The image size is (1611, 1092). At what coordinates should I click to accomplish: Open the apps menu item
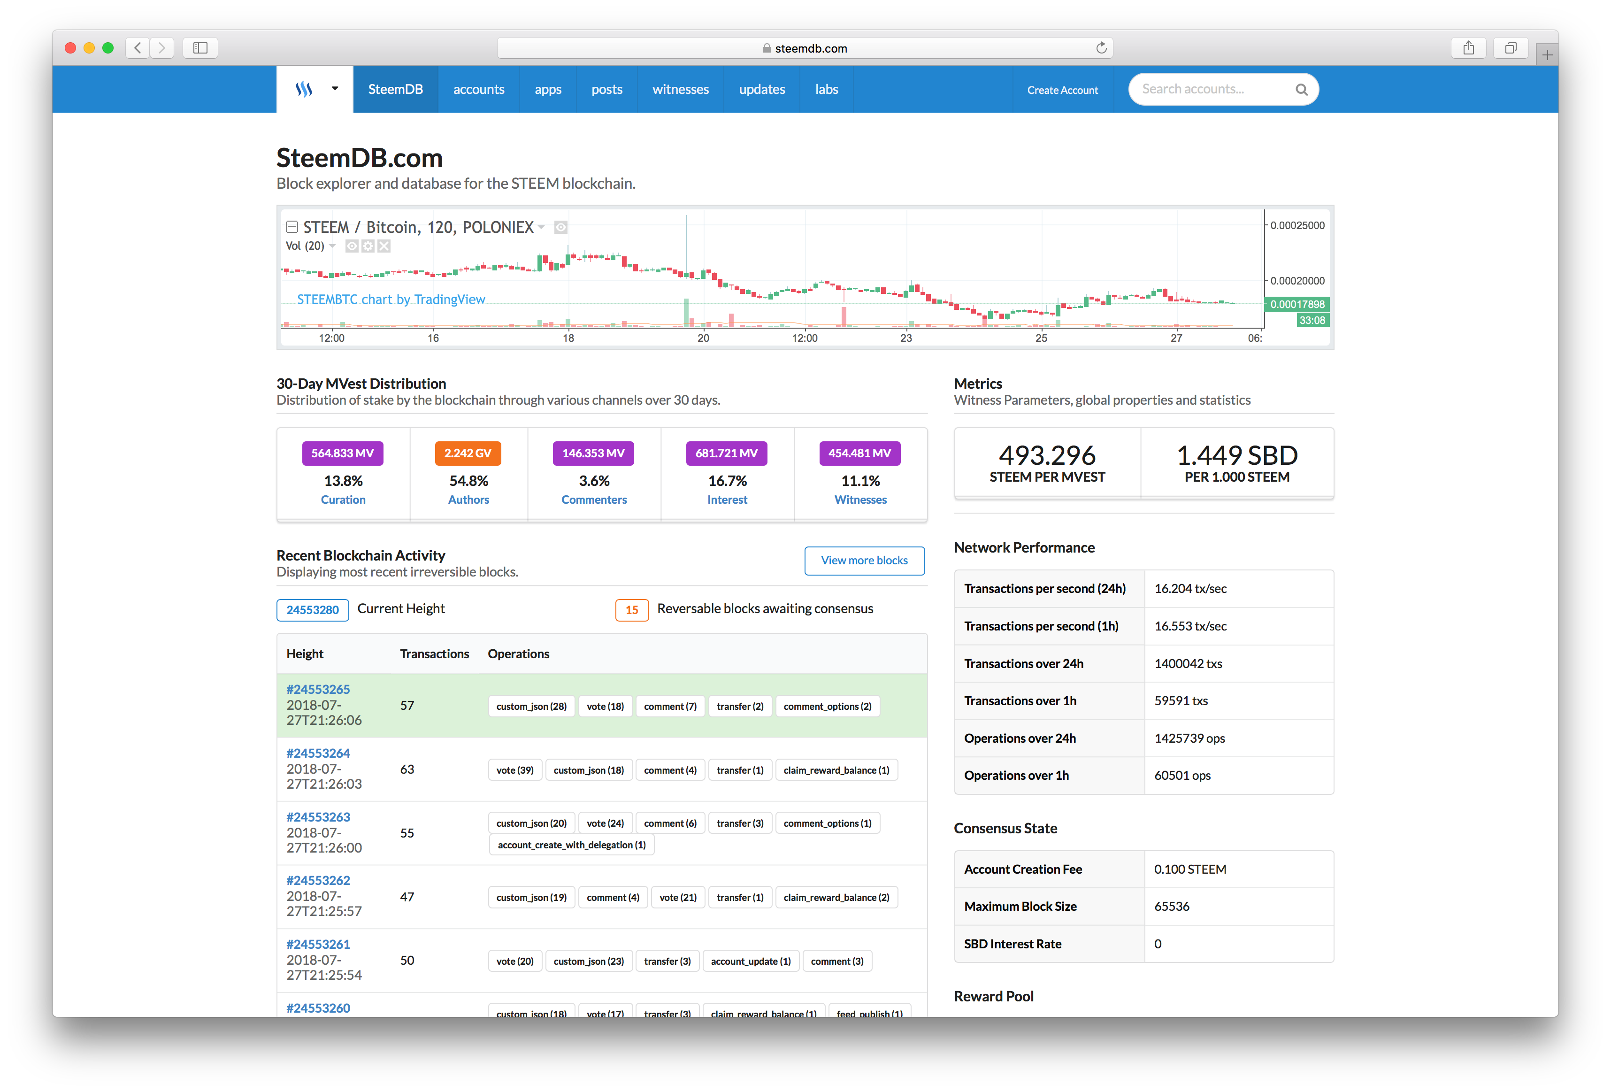(x=548, y=90)
